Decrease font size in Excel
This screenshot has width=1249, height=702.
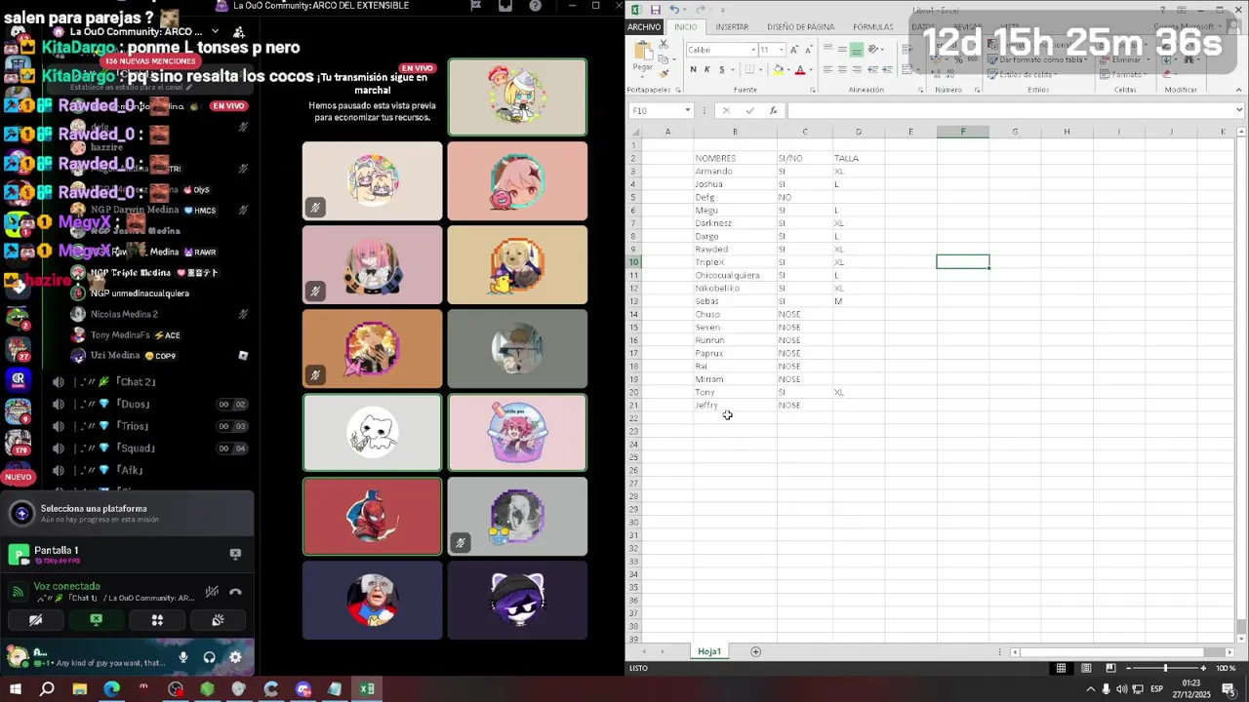[x=809, y=49]
